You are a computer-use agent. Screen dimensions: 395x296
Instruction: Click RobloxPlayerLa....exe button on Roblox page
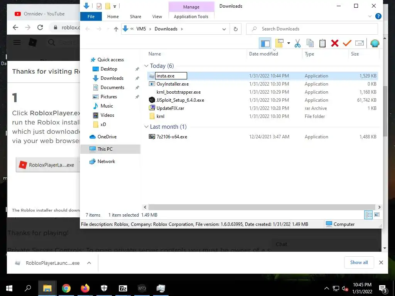(x=47, y=165)
